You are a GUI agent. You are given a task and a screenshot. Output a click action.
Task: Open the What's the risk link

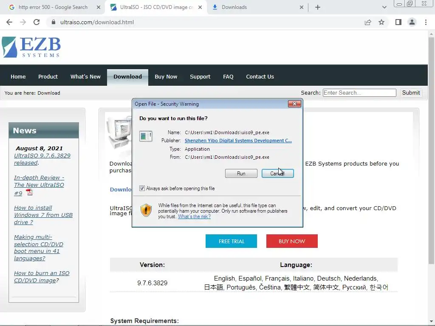click(x=194, y=216)
